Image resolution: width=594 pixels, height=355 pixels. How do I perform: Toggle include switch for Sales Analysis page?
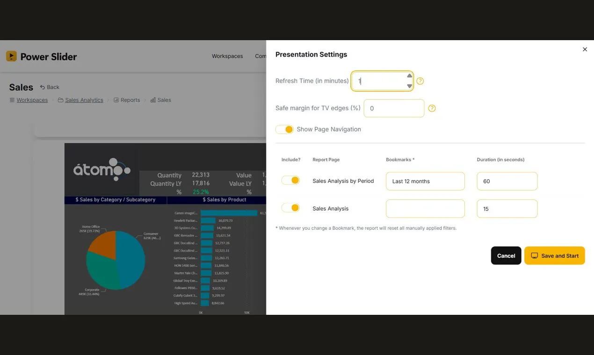[290, 208]
